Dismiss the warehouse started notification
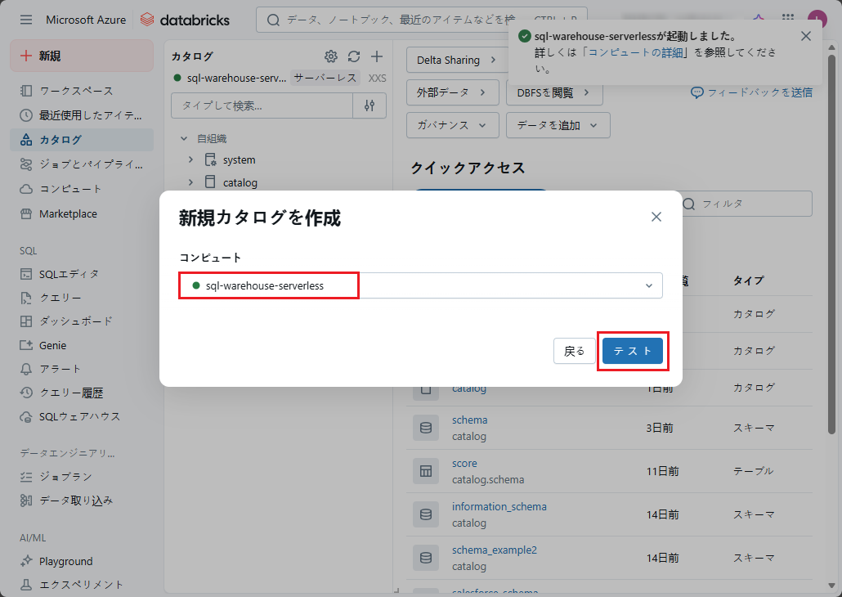This screenshot has width=842, height=597. coord(806,36)
